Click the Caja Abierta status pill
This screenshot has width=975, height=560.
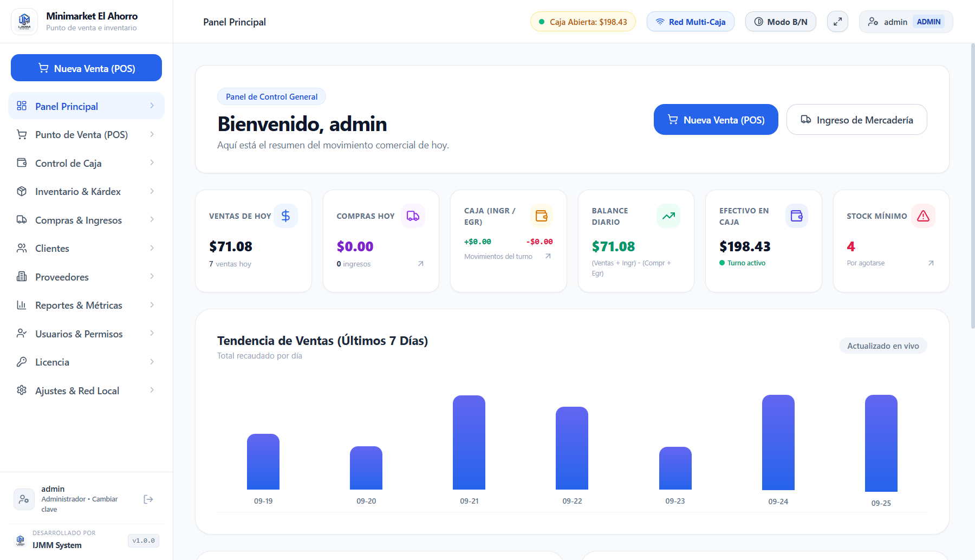point(583,22)
